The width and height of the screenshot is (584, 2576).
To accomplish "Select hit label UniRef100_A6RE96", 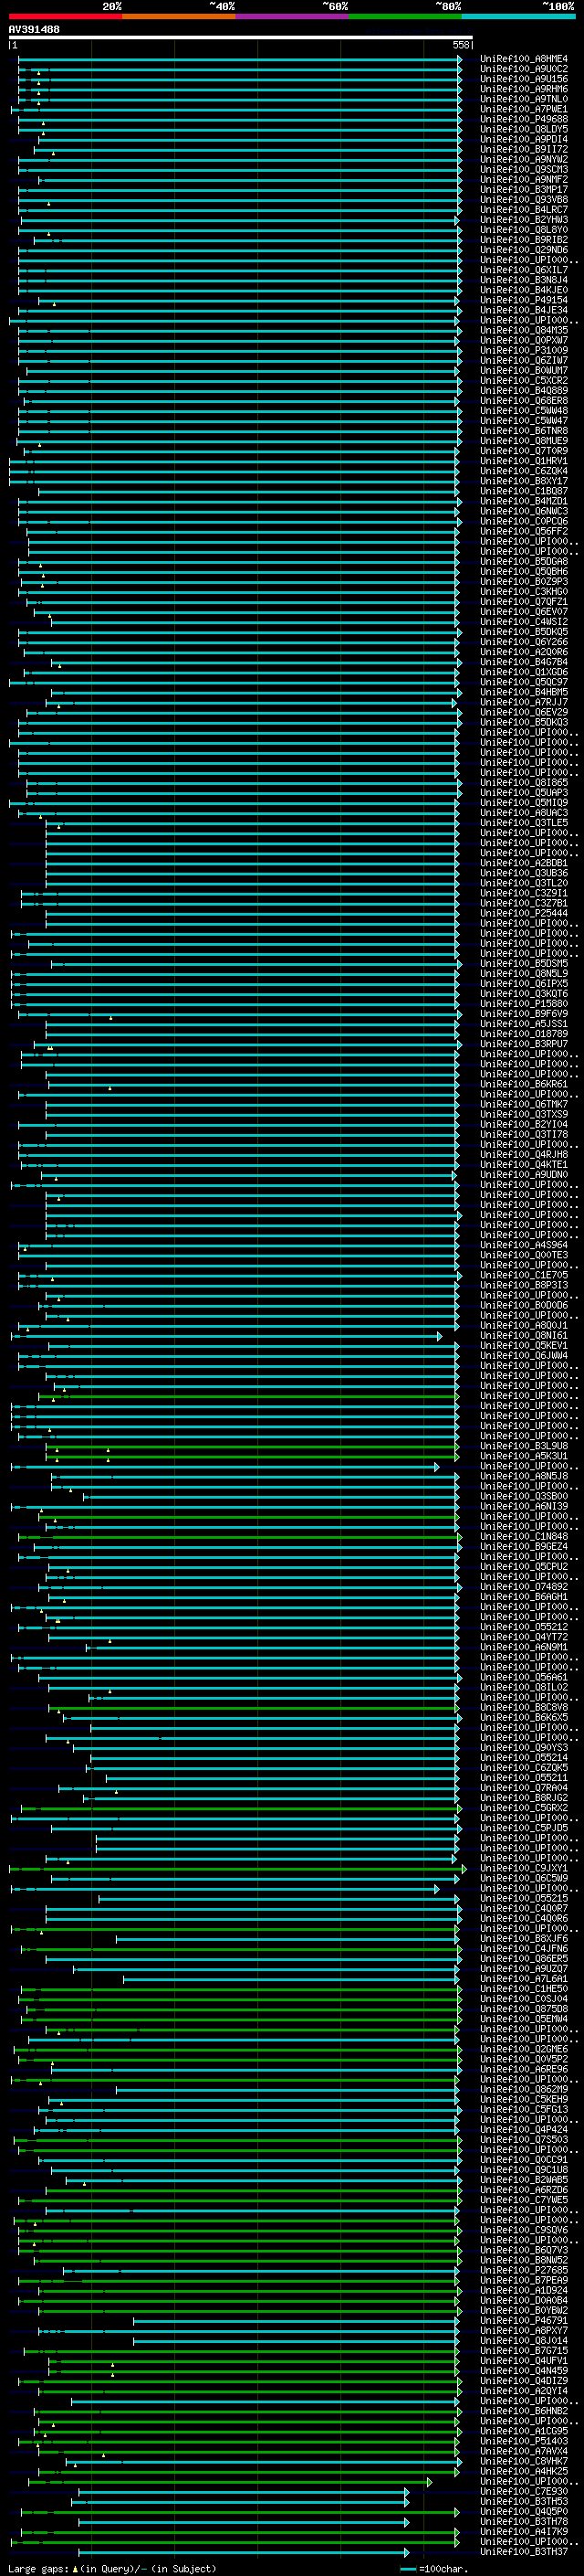I will (524, 2069).
